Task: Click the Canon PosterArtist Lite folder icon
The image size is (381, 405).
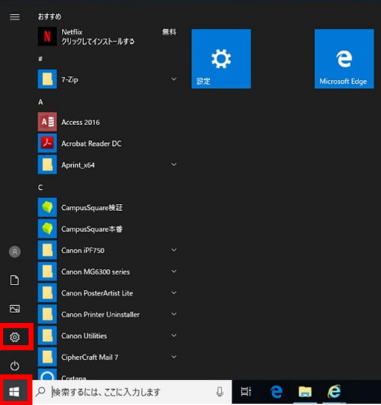Action: 47,293
